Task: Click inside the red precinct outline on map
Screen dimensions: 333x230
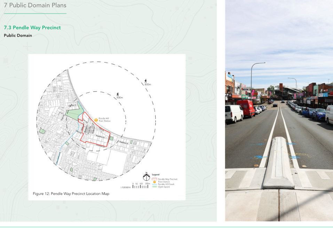Action: (x=96, y=134)
